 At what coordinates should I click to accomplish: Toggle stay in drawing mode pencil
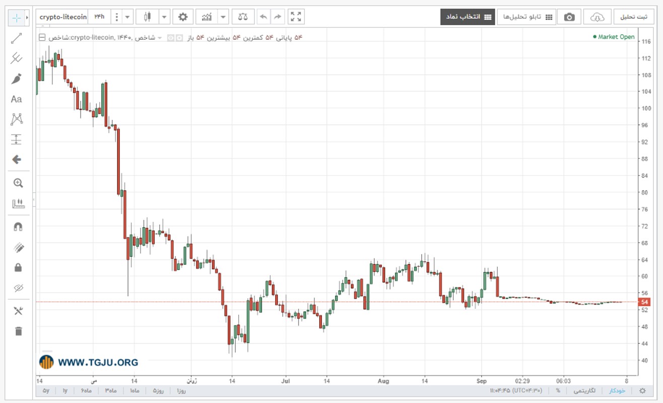[18, 247]
